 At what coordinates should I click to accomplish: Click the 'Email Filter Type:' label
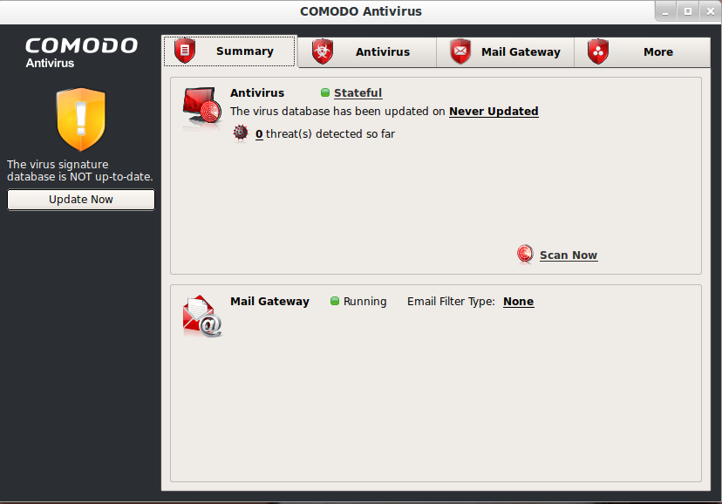click(451, 302)
